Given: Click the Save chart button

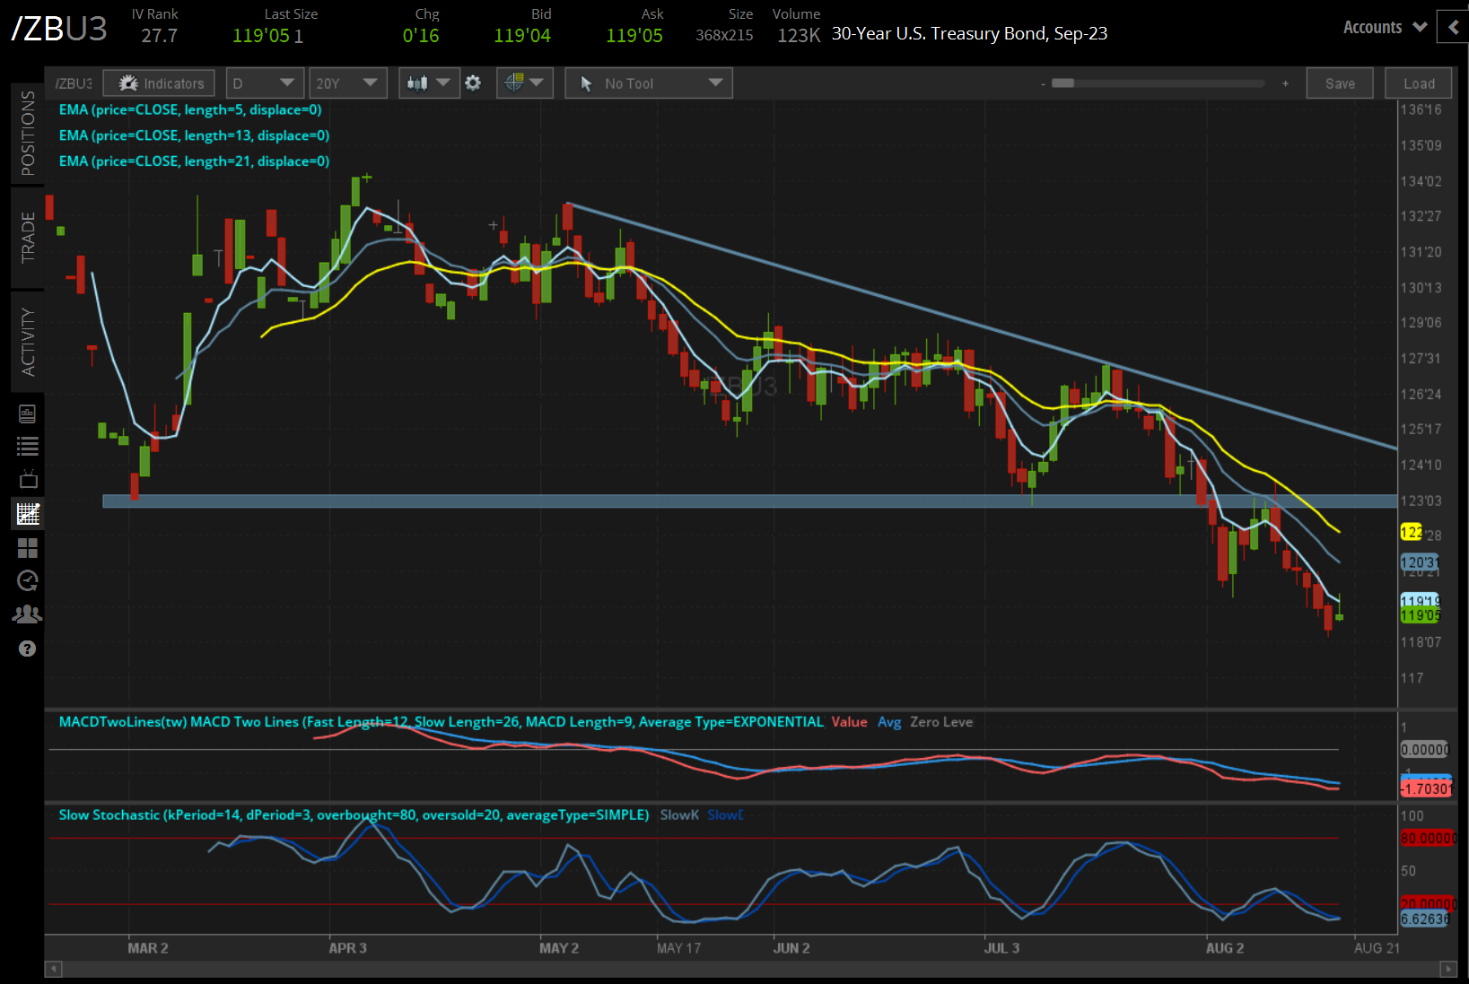Looking at the screenshot, I should (1340, 83).
